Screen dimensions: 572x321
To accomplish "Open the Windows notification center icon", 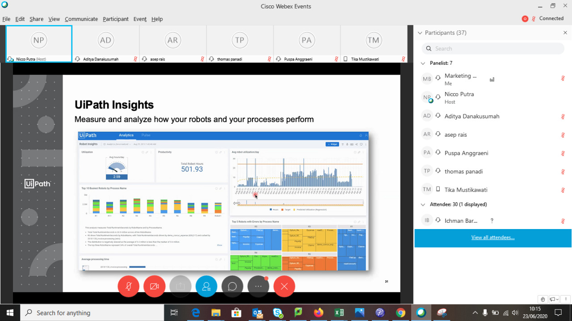I will [x=558, y=313].
